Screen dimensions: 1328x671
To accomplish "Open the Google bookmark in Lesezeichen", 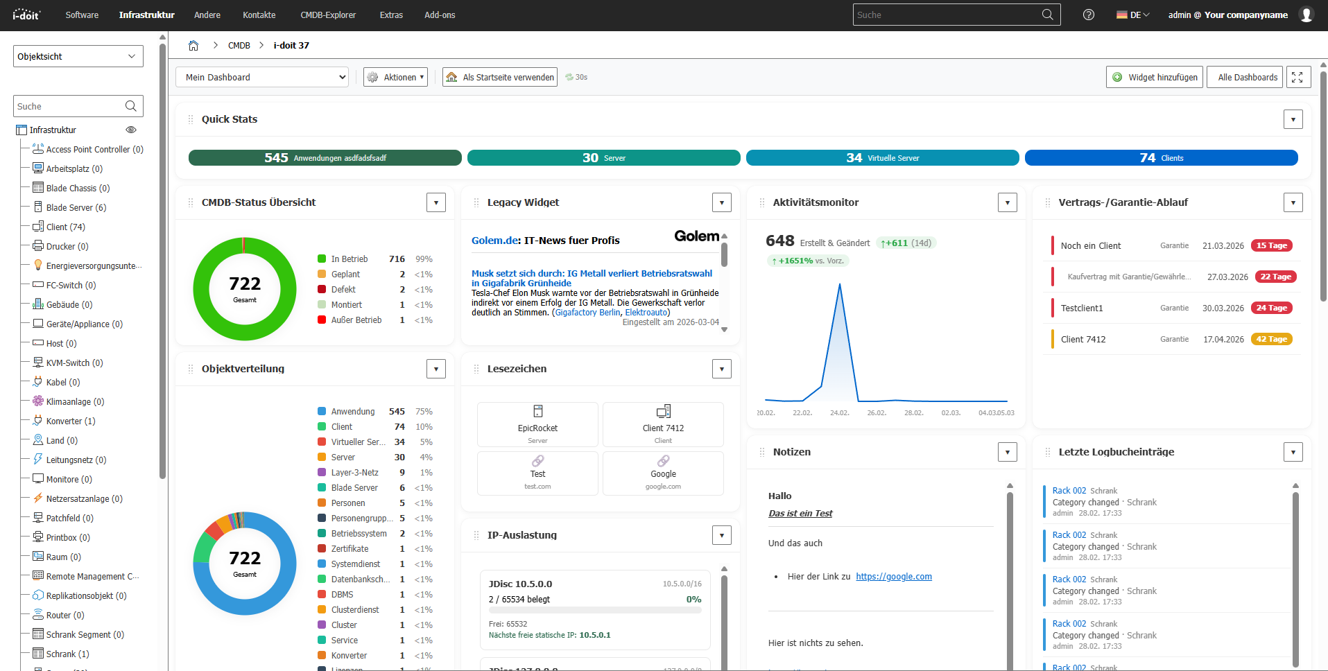I will 663,473.
